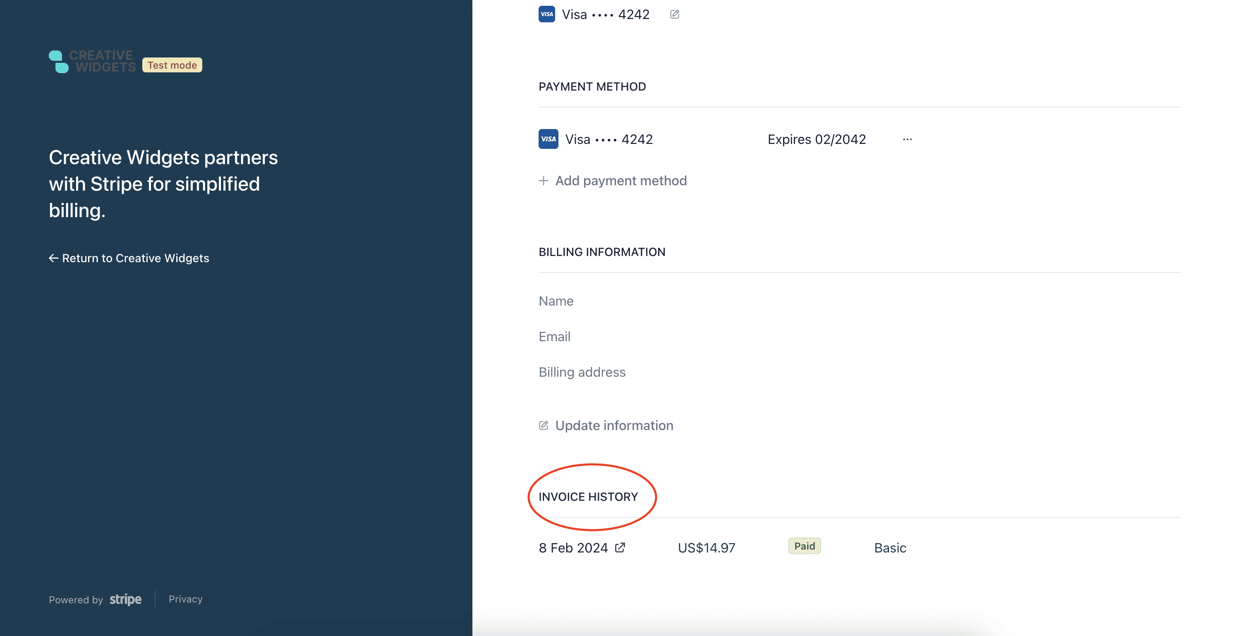Click the Billing address label
The width and height of the screenshot is (1241, 636).
pos(582,372)
